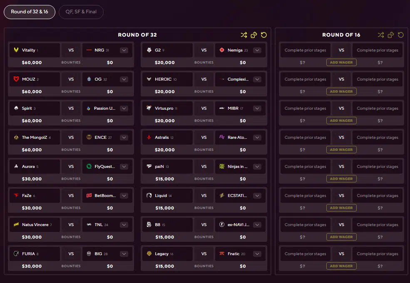Pick TNL by clicking its name
The width and height of the screenshot is (410, 283).
[x=99, y=225]
